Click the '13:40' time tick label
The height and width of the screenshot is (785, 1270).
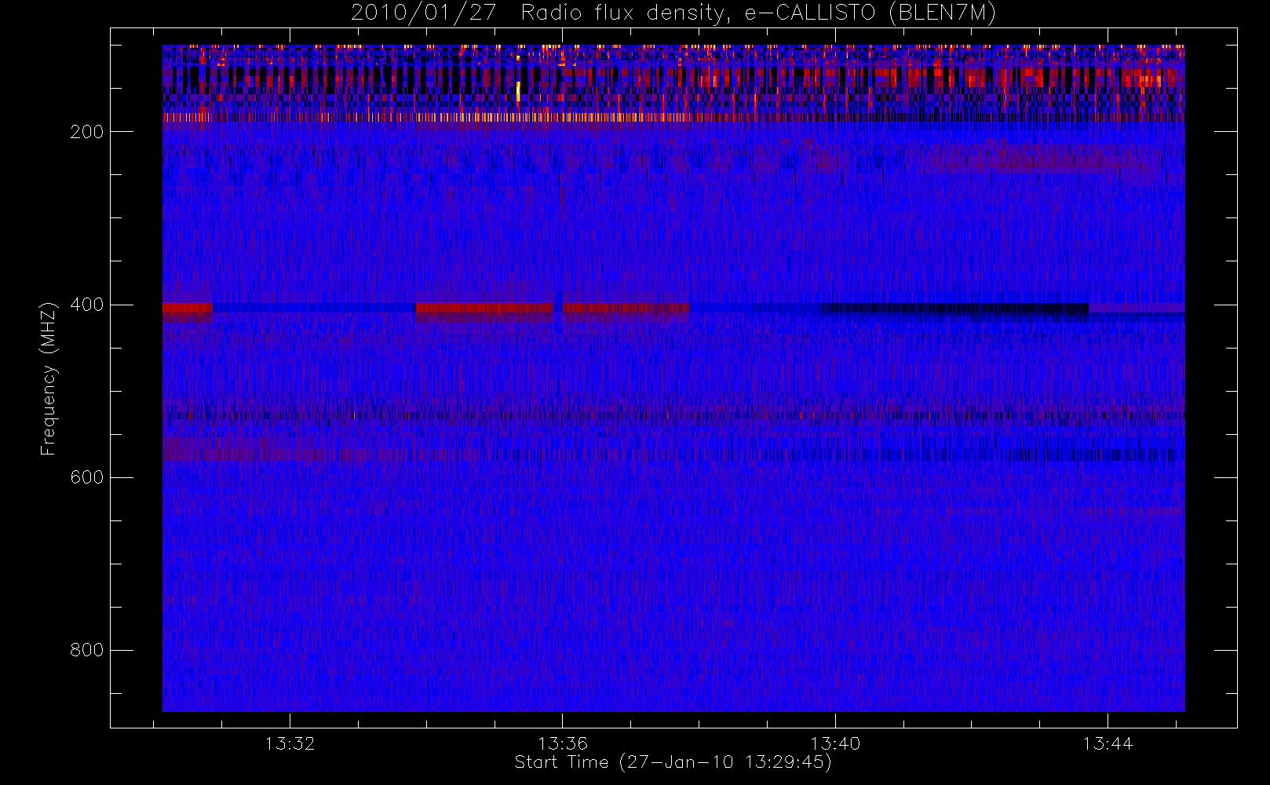coord(835,743)
